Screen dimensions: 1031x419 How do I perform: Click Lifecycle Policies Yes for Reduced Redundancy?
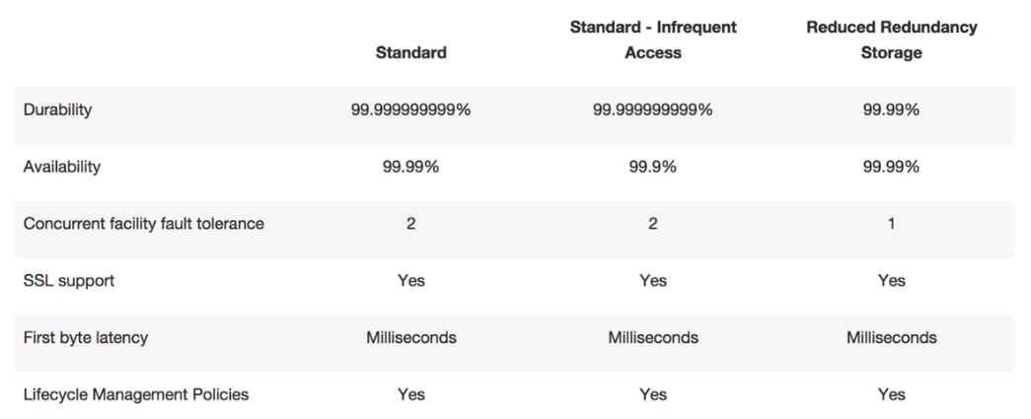[x=891, y=394]
